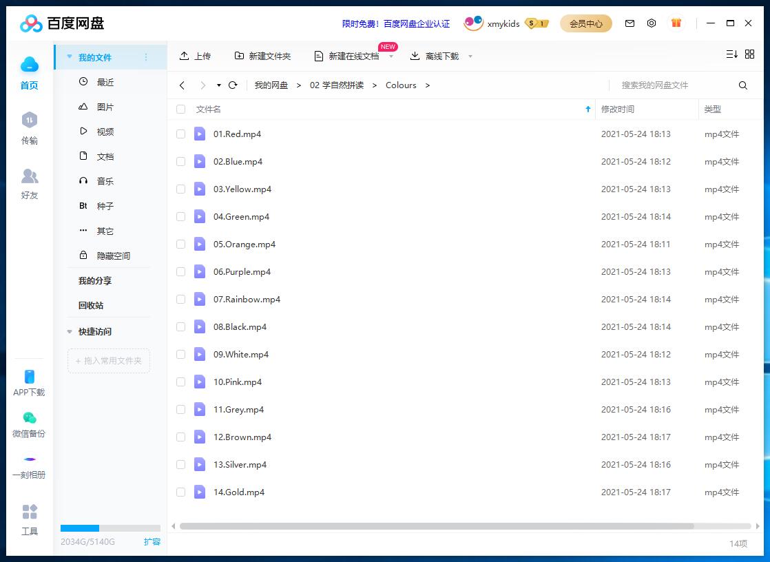Click the Upload (上传) button
Screen dimensions: 770x562
pos(195,56)
